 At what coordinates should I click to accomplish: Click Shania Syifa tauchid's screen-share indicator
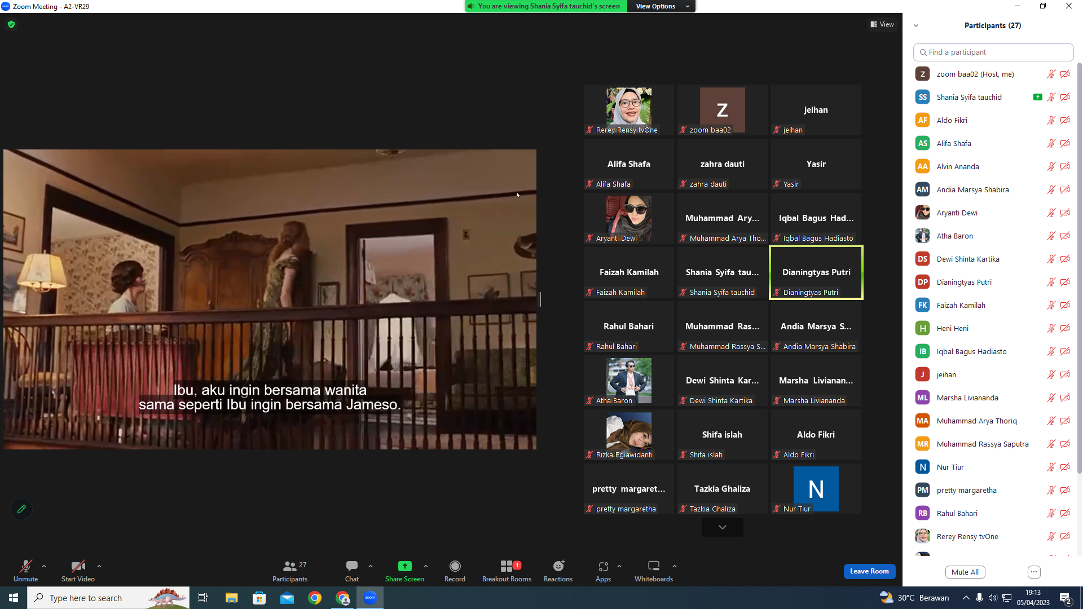click(x=1037, y=97)
